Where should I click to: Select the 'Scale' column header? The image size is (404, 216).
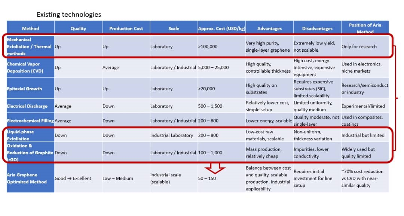click(174, 28)
